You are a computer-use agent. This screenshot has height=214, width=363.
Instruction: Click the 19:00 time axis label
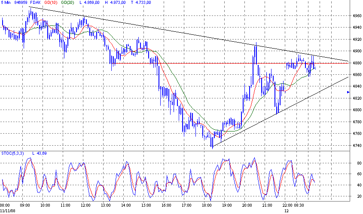click(x=227, y=205)
